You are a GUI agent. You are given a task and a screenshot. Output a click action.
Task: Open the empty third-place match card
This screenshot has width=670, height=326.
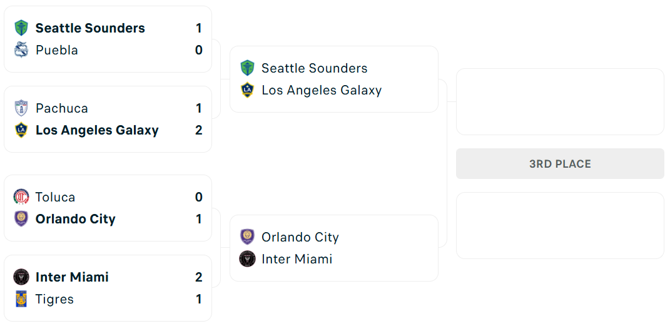pos(560,225)
